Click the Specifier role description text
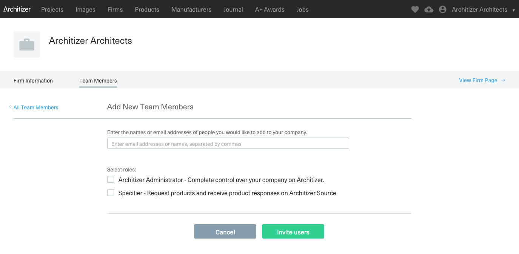Screen dimensions: 519x254 (227, 193)
